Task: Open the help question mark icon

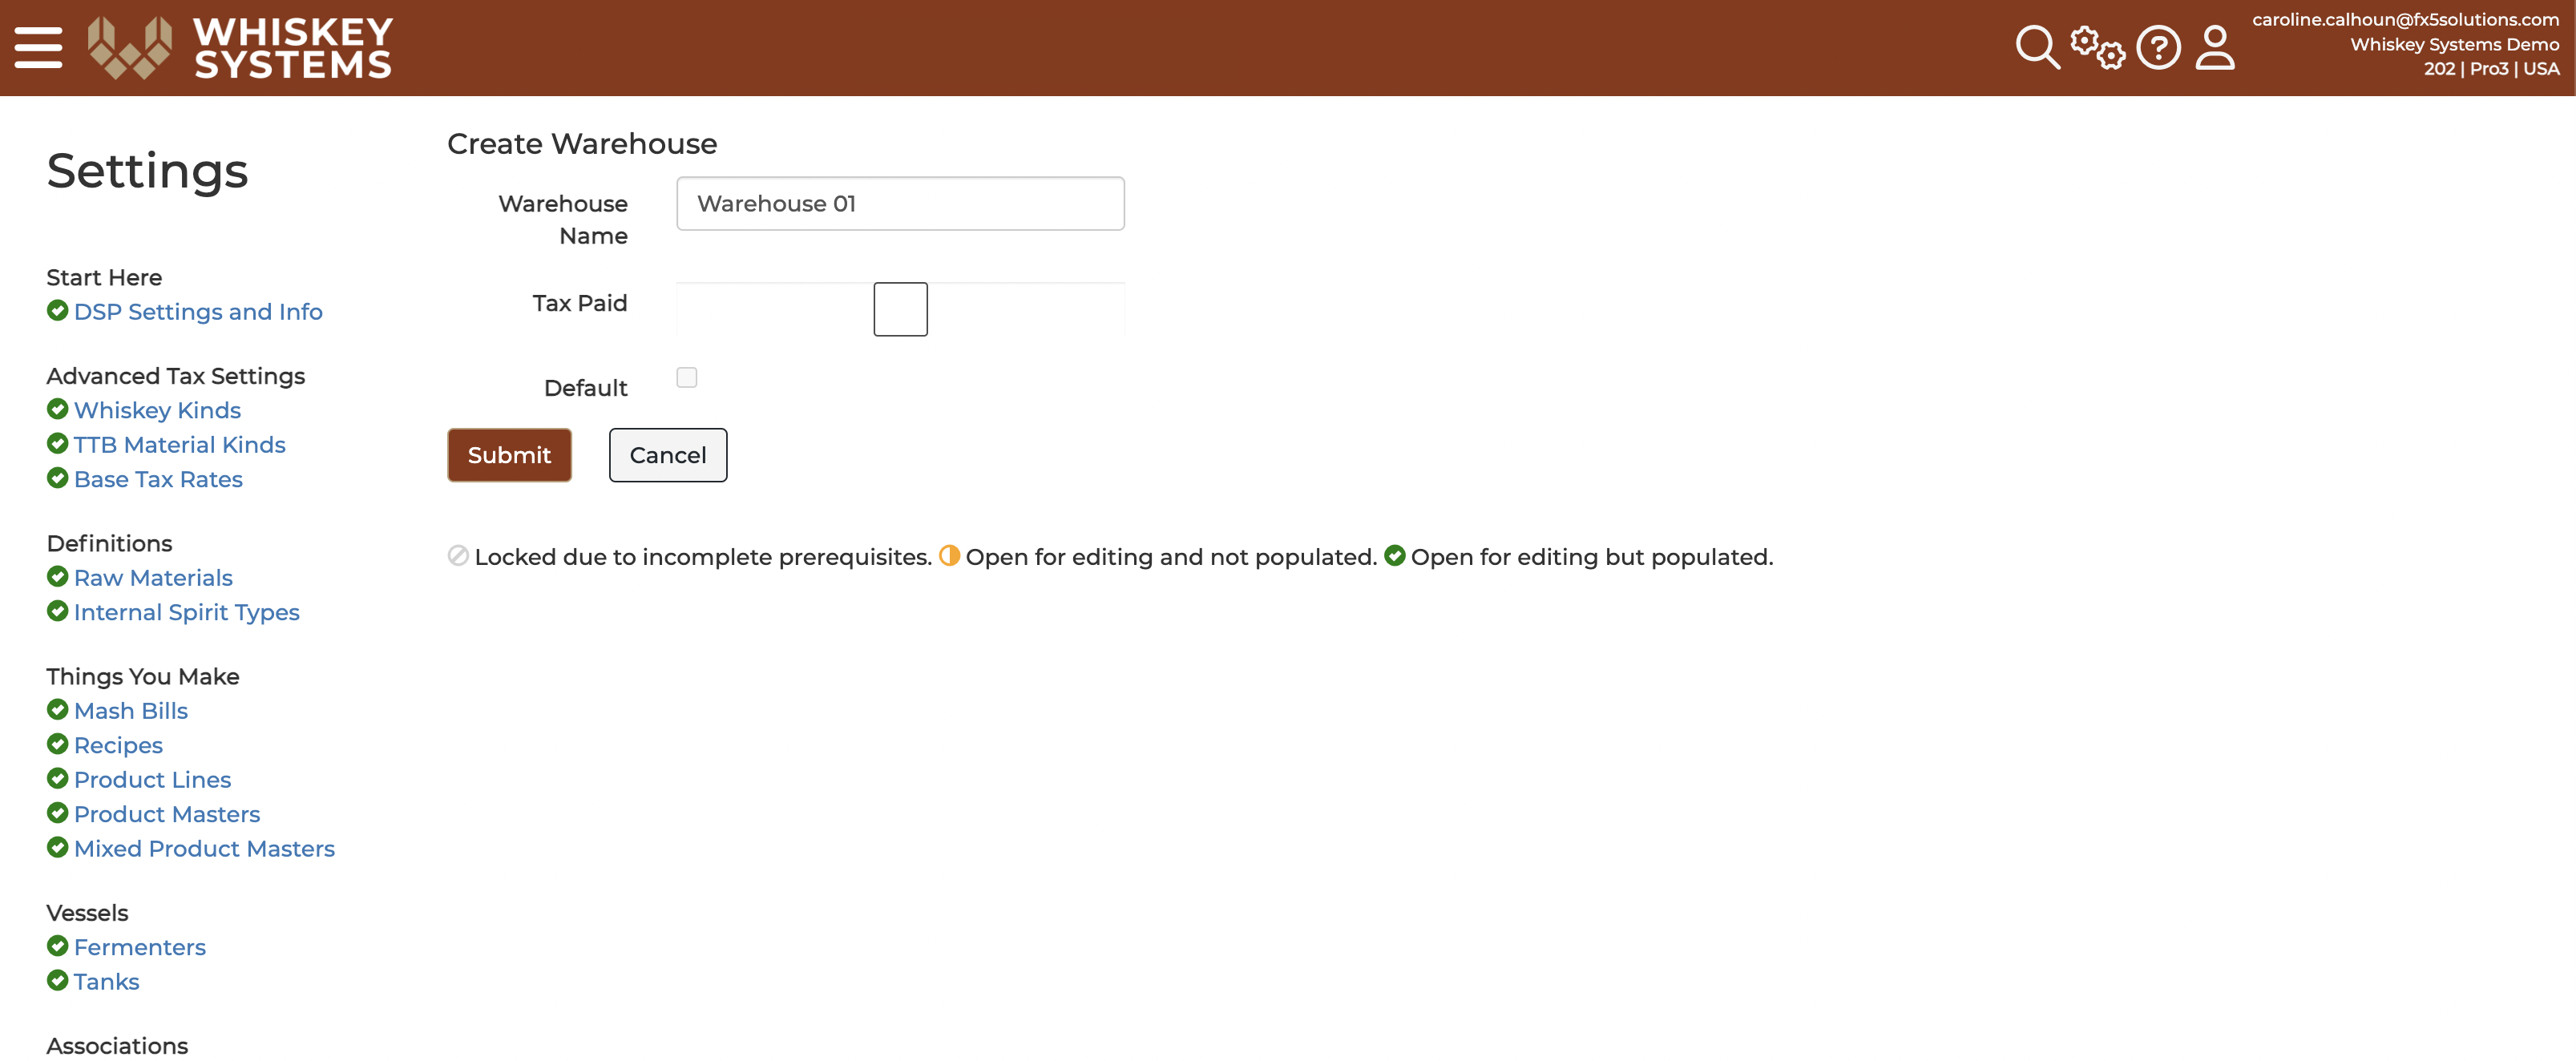Action: point(2158,47)
